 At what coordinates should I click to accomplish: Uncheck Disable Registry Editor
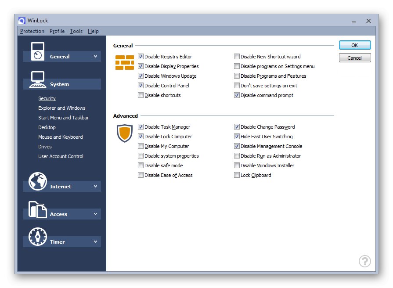click(141, 57)
